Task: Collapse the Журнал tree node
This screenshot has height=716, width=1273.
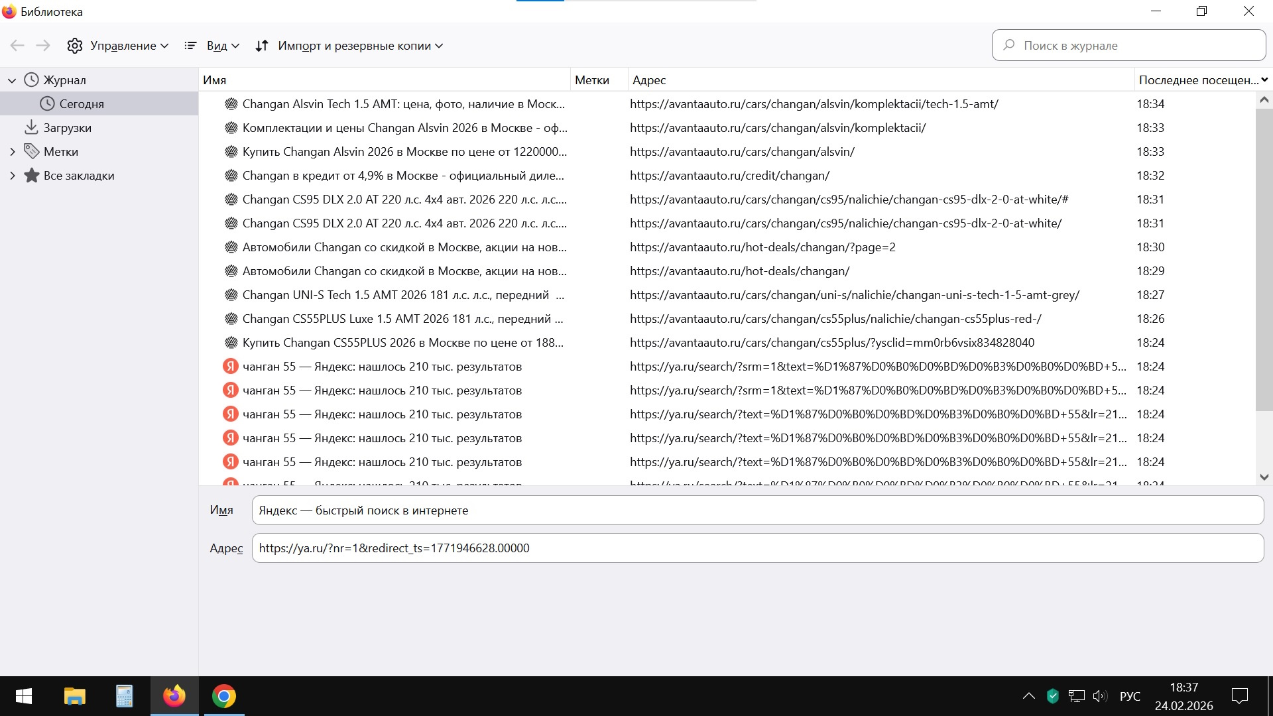Action: 12,80
